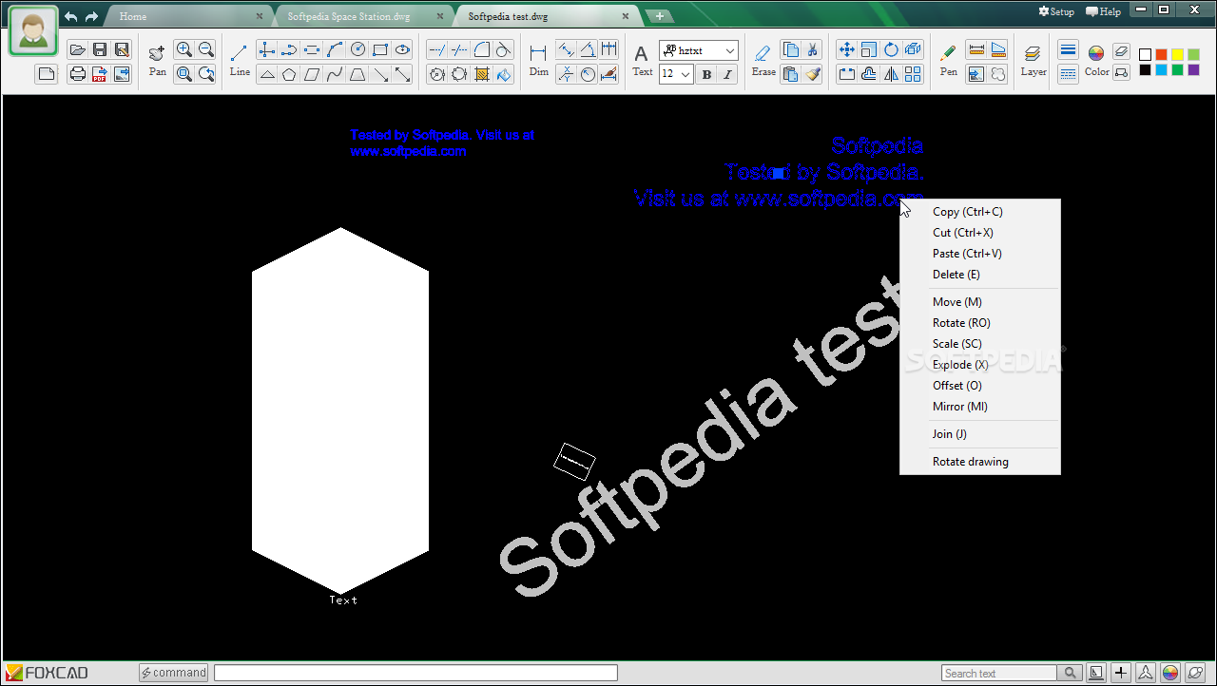Select the rectangle drawing tool

pyautogui.click(x=380, y=50)
